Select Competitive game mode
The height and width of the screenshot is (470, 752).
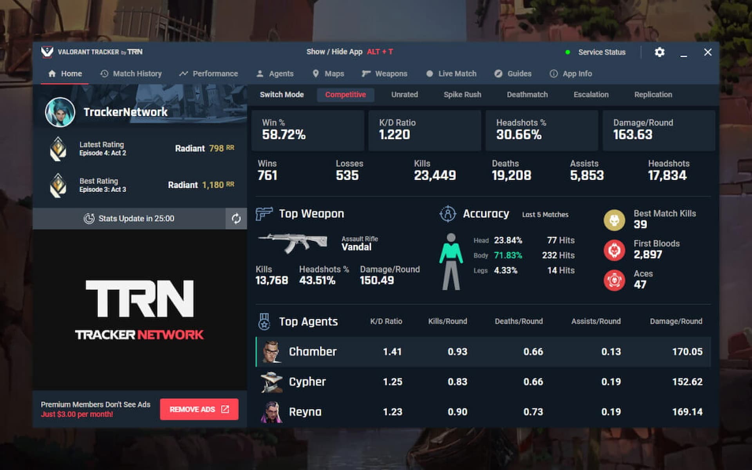click(x=346, y=94)
